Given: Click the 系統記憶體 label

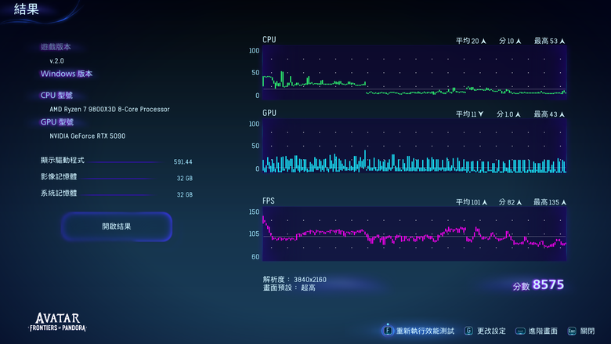Looking at the screenshot, I should 59,193.
